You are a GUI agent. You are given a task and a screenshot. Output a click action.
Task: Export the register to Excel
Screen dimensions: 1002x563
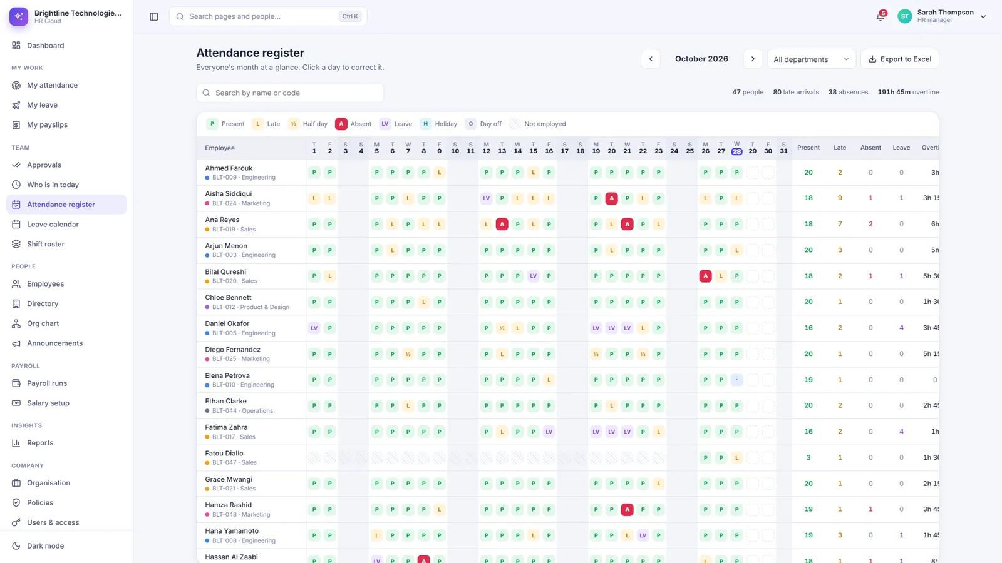[900, 59]
